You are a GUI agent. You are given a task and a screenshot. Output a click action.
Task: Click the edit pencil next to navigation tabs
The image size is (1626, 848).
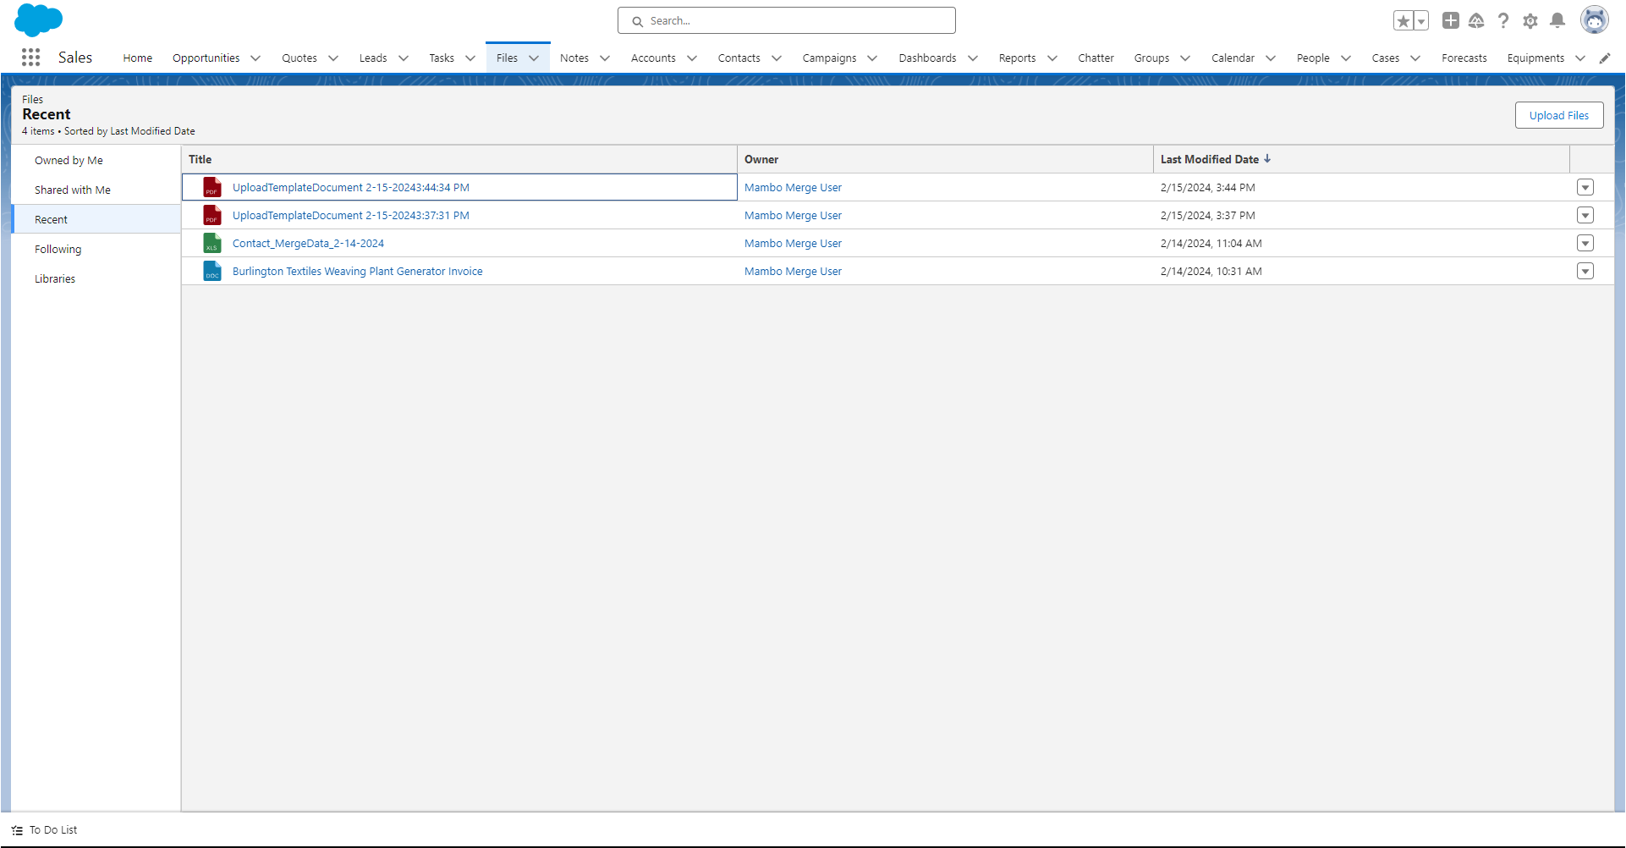click(x=1606, y=58)
